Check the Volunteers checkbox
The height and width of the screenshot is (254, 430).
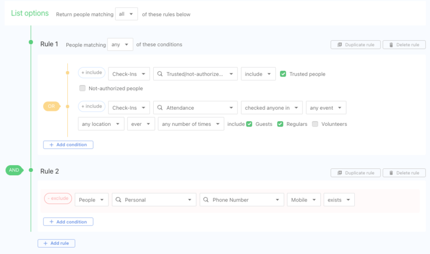[316, 124]
